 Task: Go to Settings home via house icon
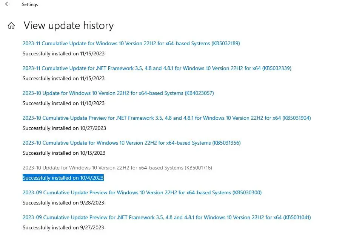[11, 26]
